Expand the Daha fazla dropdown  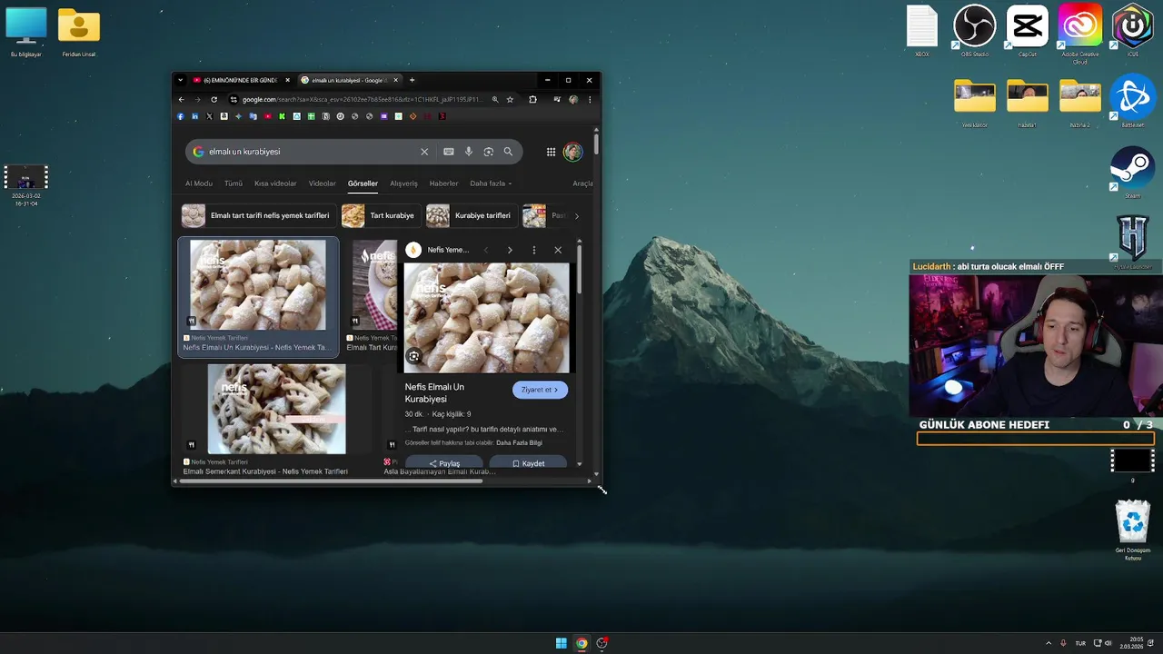[491, 183]
